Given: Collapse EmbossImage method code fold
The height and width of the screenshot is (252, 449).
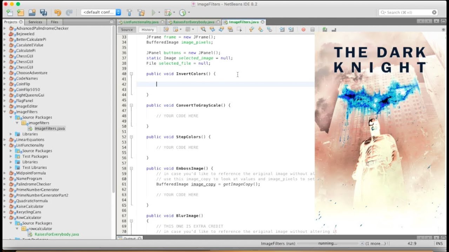Looking at the screenshot, I should 131,168.
